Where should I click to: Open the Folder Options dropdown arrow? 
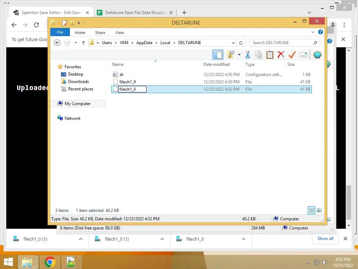pos(239,55)
